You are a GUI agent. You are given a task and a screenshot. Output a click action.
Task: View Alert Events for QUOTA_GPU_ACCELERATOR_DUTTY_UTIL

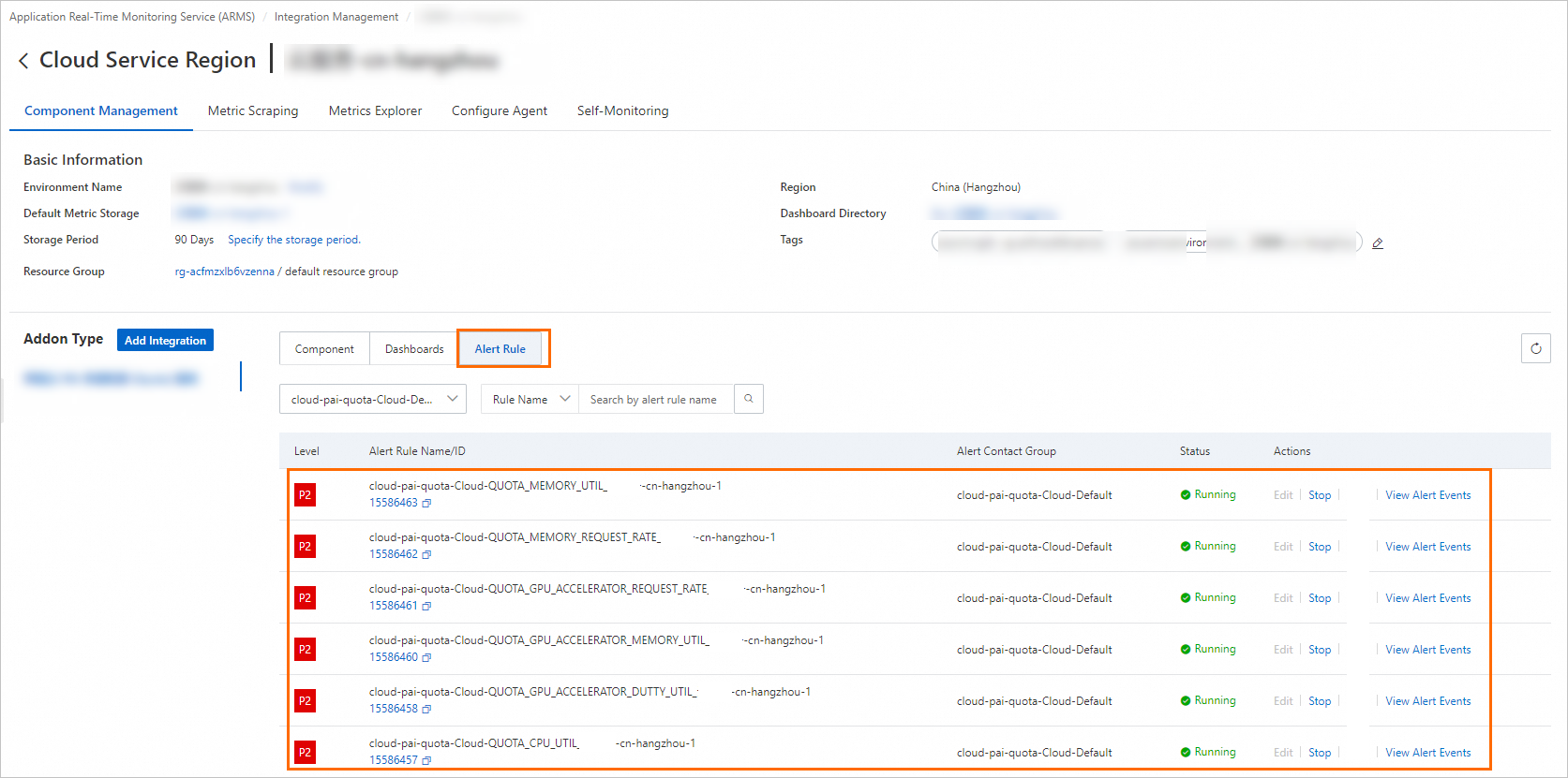(1428, 701)
